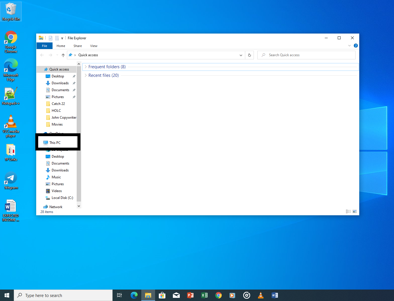Select the TP Links desktop folder

pos(11,152)
